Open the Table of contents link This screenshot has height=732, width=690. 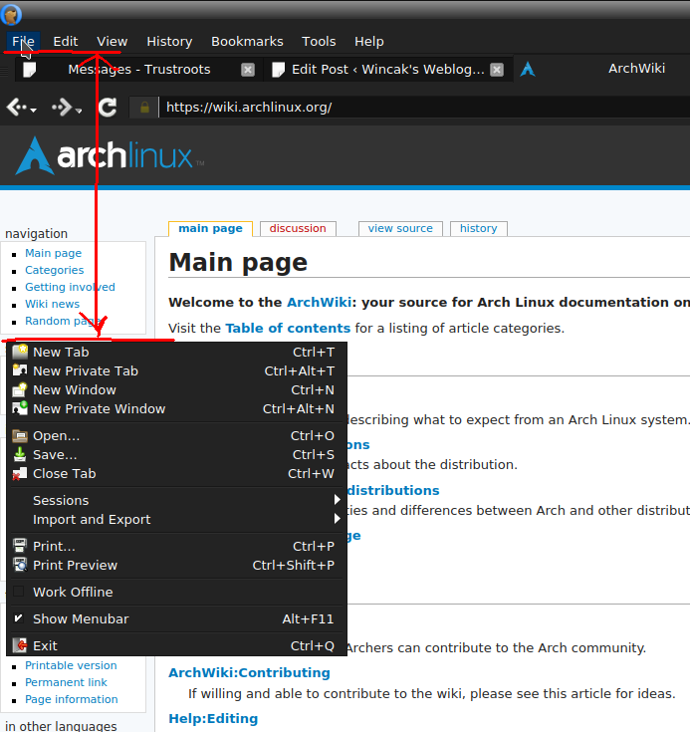point(288,328)
